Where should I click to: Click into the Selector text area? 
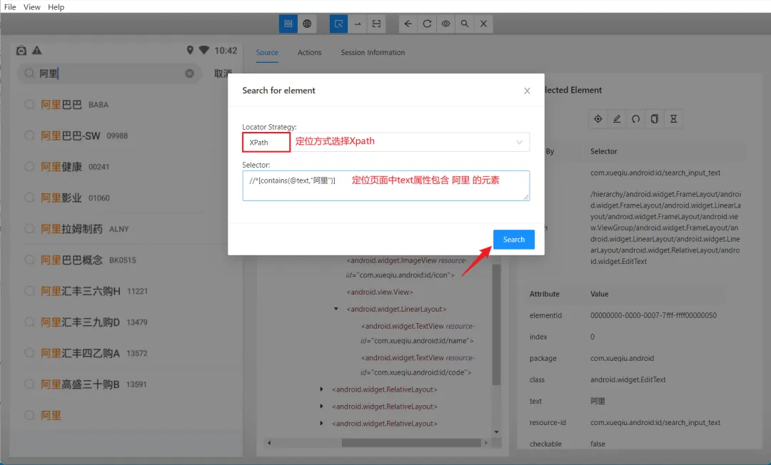(x=386, y=185)
